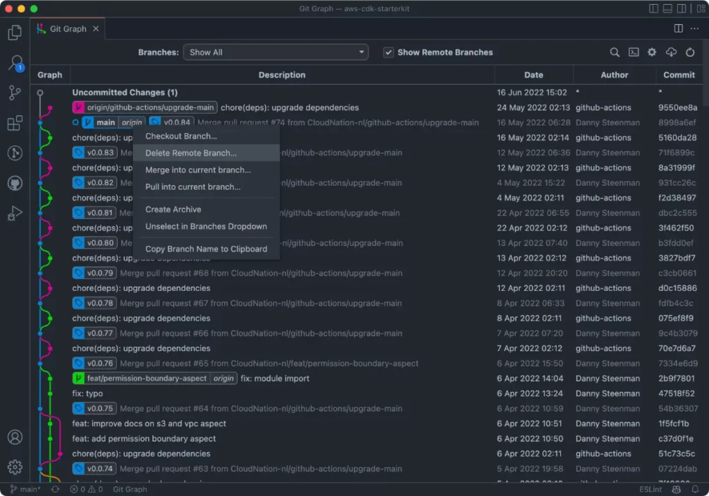Choose 'Delete Remote Branch...' from context menu
The width and height of the screenshot is (709, 496).
coord(191,153)
